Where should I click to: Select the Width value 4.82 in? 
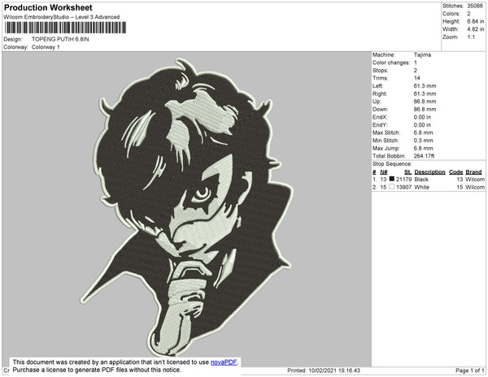tap(476, 29)
